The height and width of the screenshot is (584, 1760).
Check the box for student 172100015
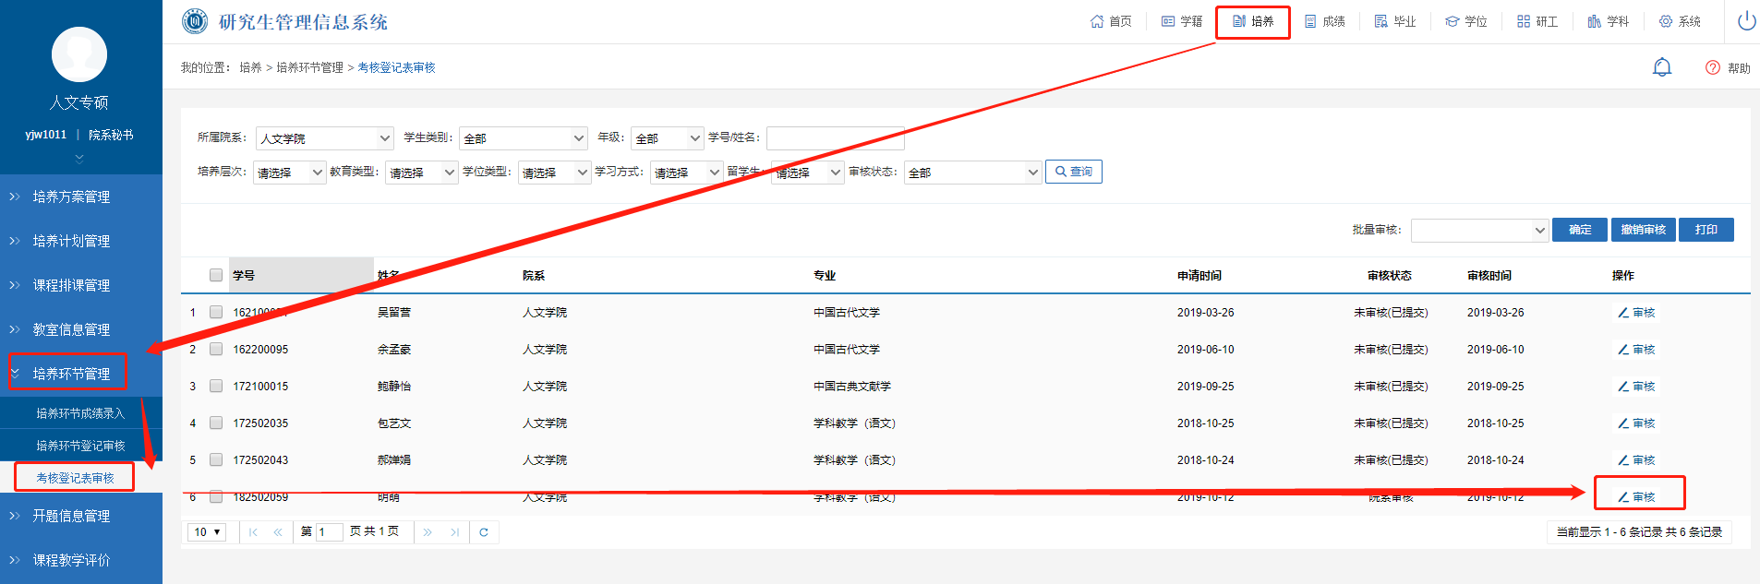pyautogui.click(x=216, y=387)
